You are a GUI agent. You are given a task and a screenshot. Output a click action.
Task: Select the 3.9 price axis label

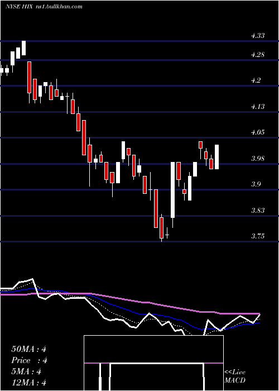pos(256,184)
